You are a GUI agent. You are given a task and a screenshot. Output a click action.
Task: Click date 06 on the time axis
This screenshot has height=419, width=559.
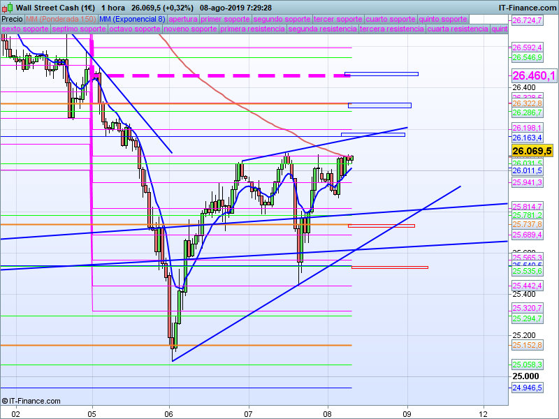pyautogui.click(x=169, y=414)
